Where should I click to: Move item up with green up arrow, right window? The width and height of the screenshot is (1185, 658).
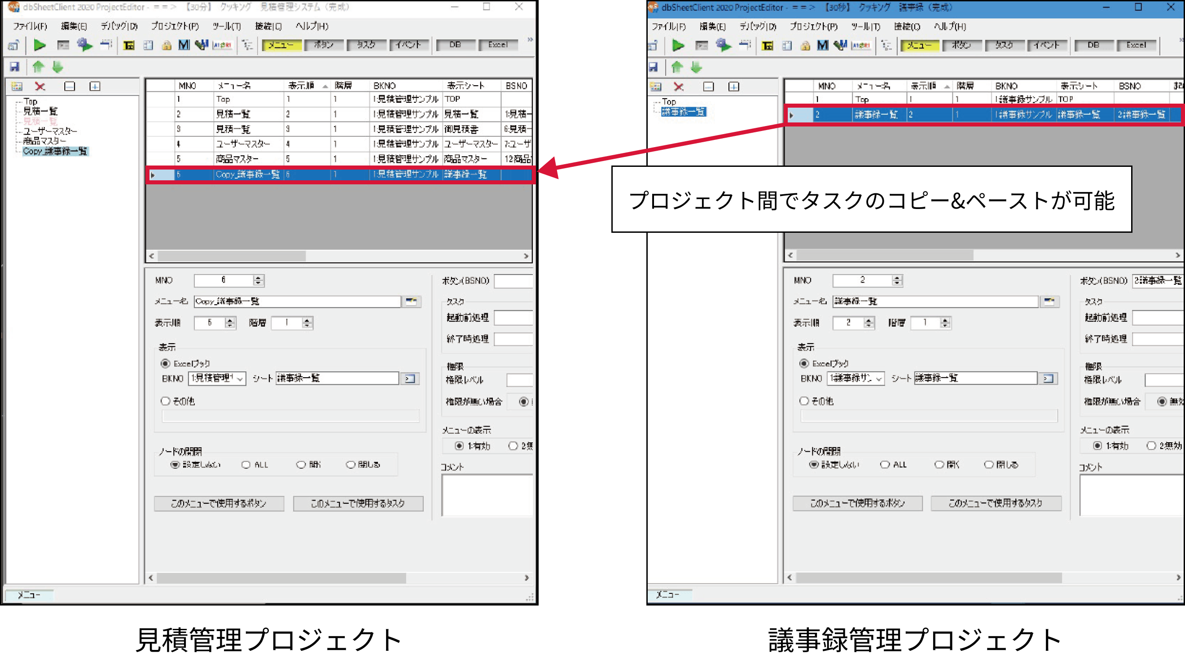pos(677,67)
